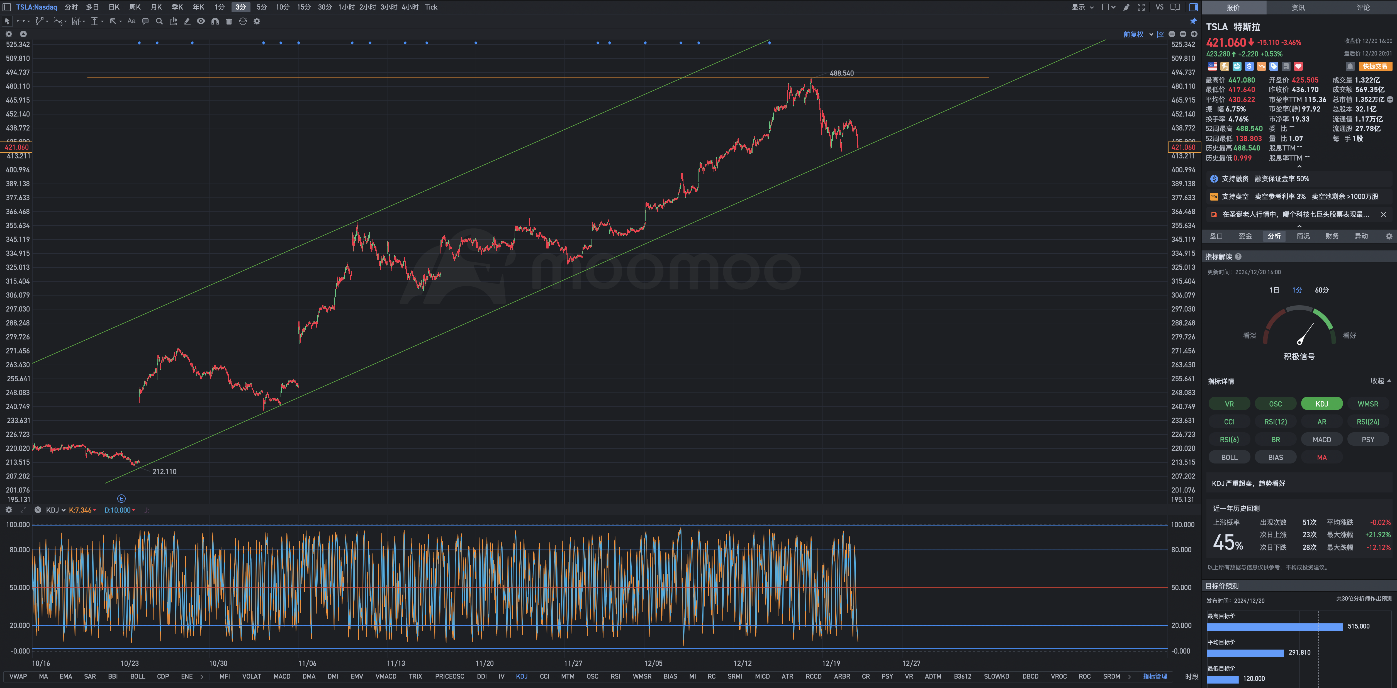Delete drawings with trash can icon
This screenshot has width=1397, height=688.
229,21
